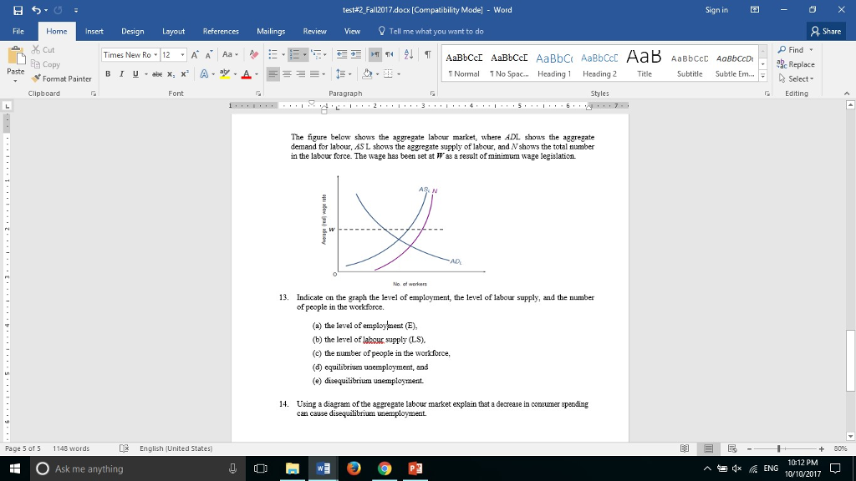Clear all formatting with the eraser icon
Image resolution: width=856 pixels, height=481 pixels.
(x=254, y=55)
